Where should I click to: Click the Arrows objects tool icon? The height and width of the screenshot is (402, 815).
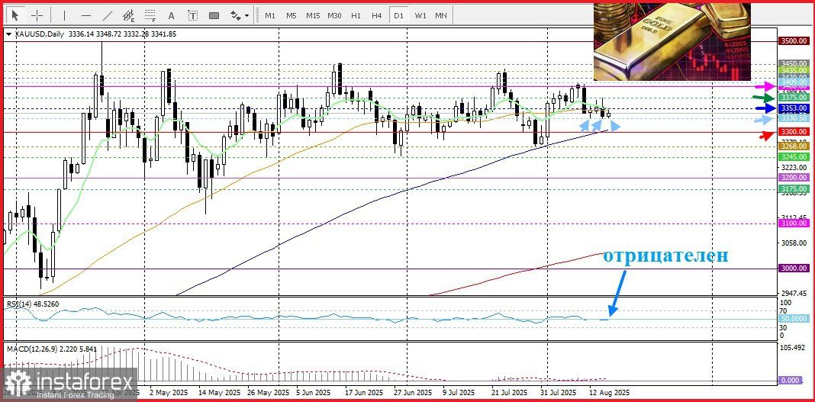pos(236,15)
